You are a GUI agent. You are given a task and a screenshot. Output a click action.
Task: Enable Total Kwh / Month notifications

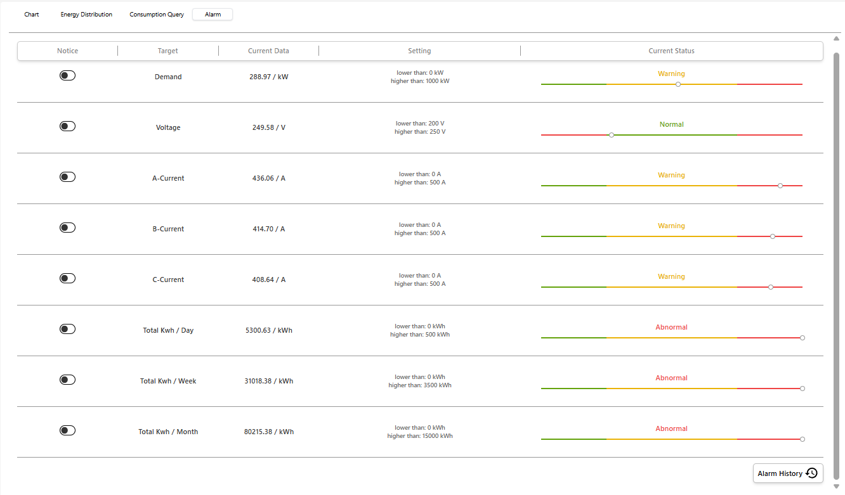click(67, 430)
